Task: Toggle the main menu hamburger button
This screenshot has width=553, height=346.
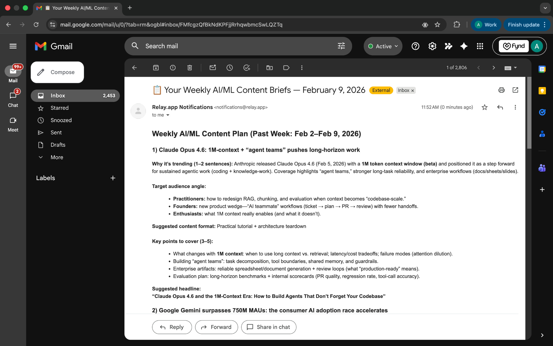Action: click(x=13, y=46)
